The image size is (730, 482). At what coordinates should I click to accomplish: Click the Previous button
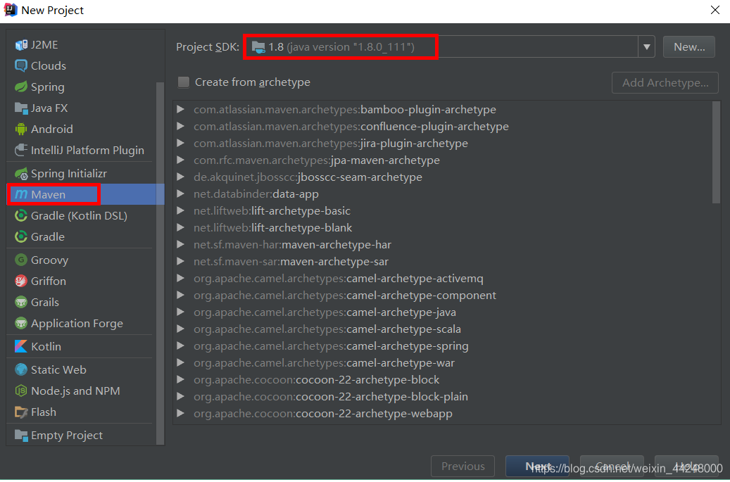coord(462,467)
